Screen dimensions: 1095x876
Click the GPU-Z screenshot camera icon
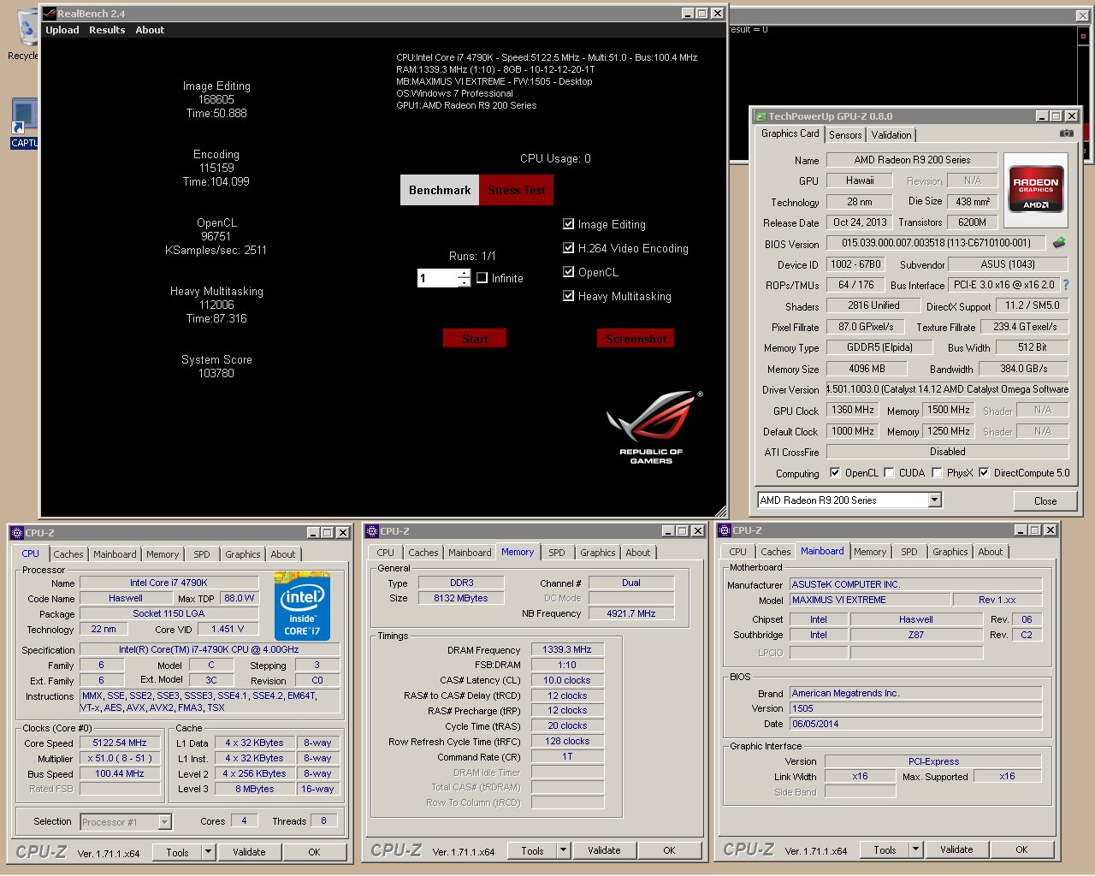tap(1066, 133)
